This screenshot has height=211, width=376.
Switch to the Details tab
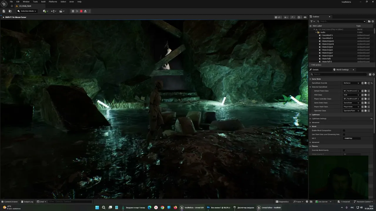pos(314,70)
